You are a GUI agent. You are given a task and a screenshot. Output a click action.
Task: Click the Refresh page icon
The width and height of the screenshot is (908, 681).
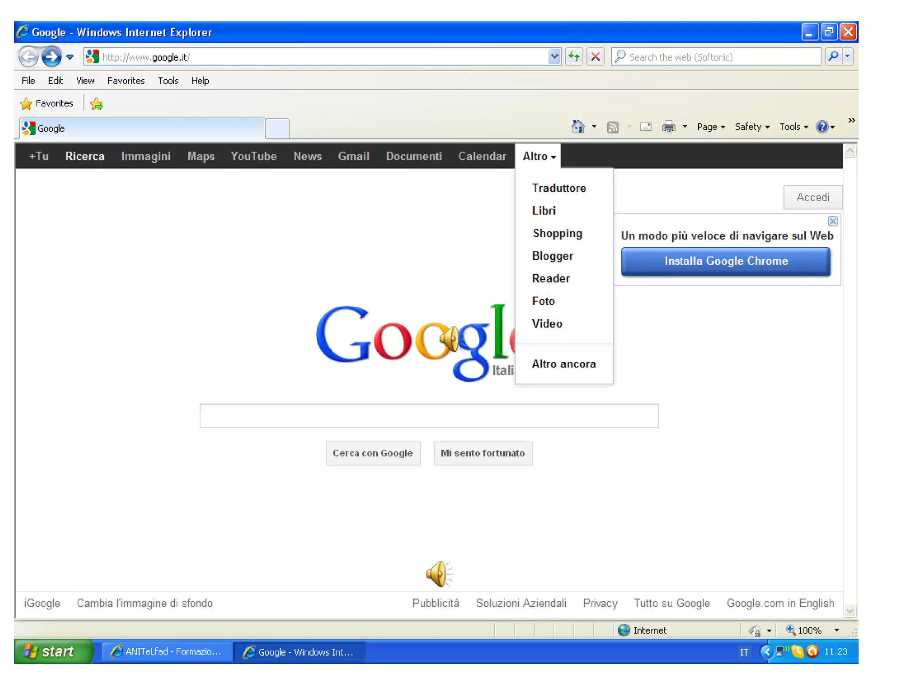[x=574, y=57]
